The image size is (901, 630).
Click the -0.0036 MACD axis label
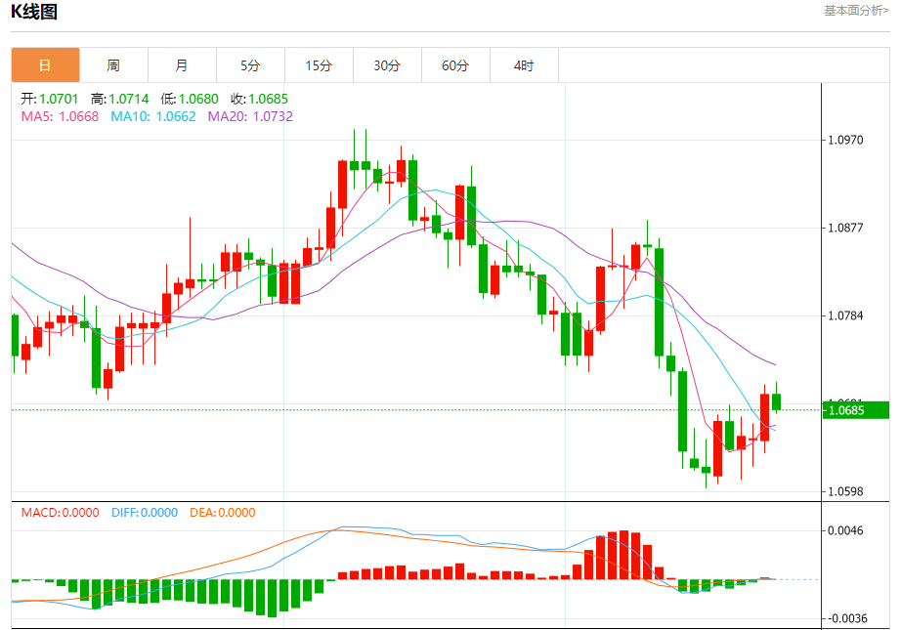(845, 618)
